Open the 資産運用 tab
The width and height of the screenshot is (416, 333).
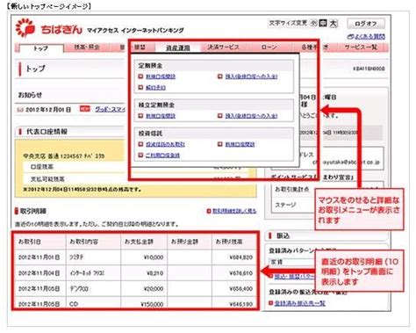(x=178, y=47)
